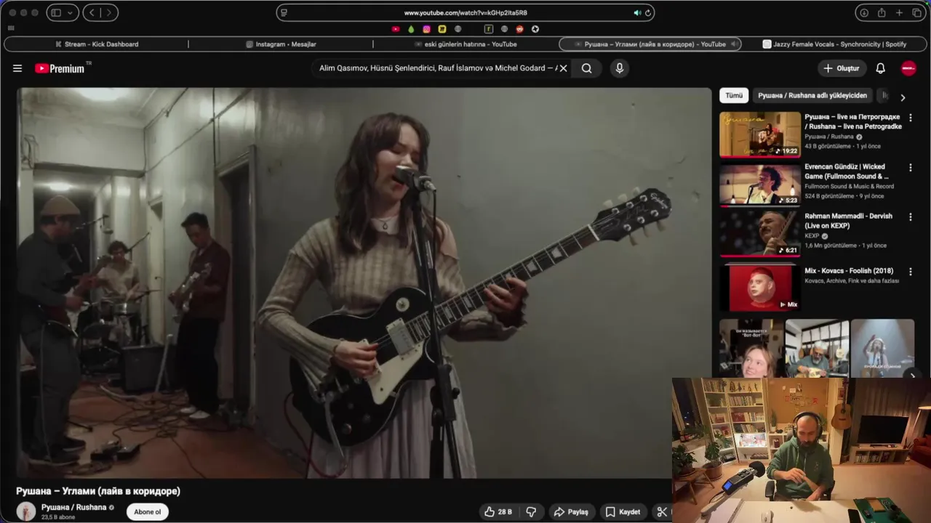Image resolution: width=931 pixels, height=523 pixels.
Task: Open favorites grid icon
Action: 11,28
